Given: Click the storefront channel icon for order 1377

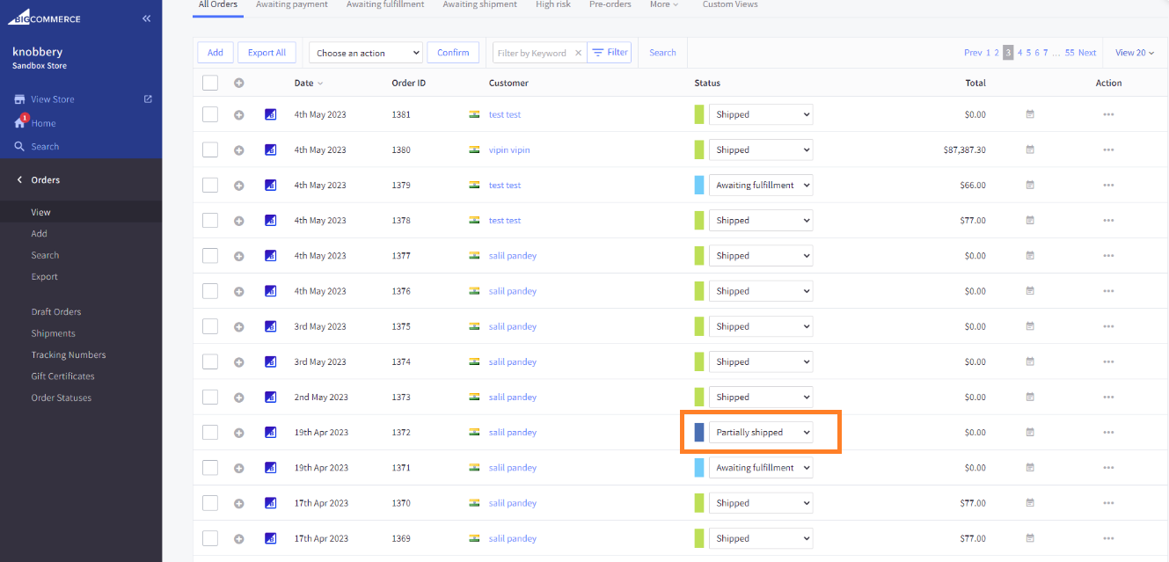Looking at the screenshot, I should click(271, 256).
